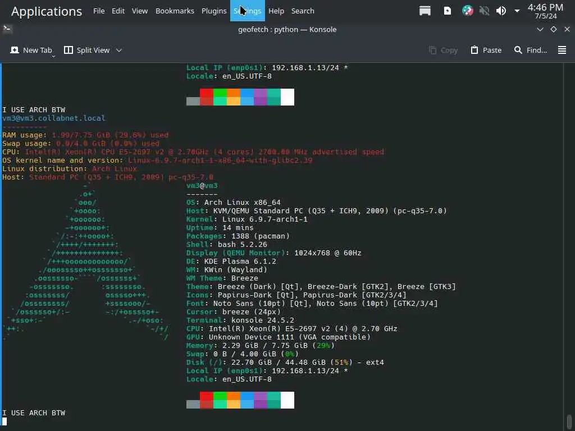The width and height of the screenshot is (575, 431).
Task: Open the hamburger menu in the toolbar
Action: click(x=562, y=50)
